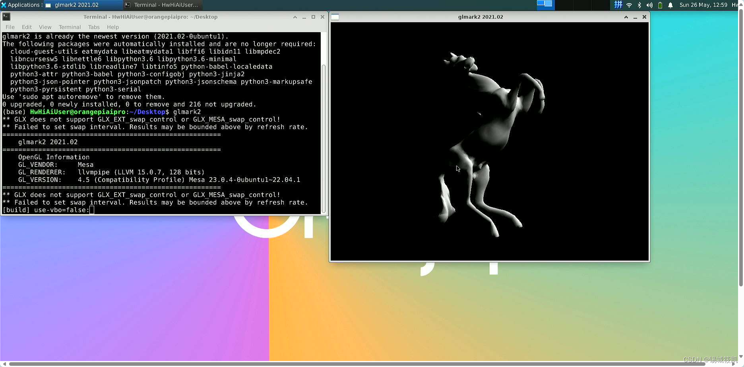This screenshot has width=744, height=367.
Task: Open the Help menu in Terminal
Action: (x=113, y=27)
